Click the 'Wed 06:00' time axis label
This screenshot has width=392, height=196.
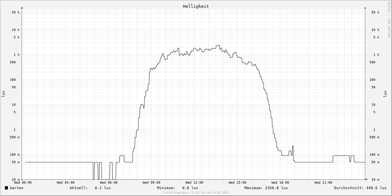point(109,183)
